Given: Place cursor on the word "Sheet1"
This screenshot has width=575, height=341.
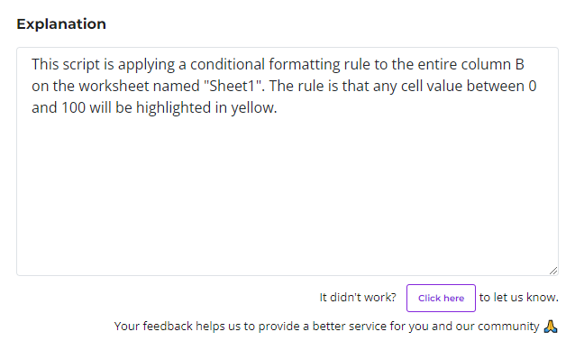Looking at the screenshot, I should tap(232, 87).
